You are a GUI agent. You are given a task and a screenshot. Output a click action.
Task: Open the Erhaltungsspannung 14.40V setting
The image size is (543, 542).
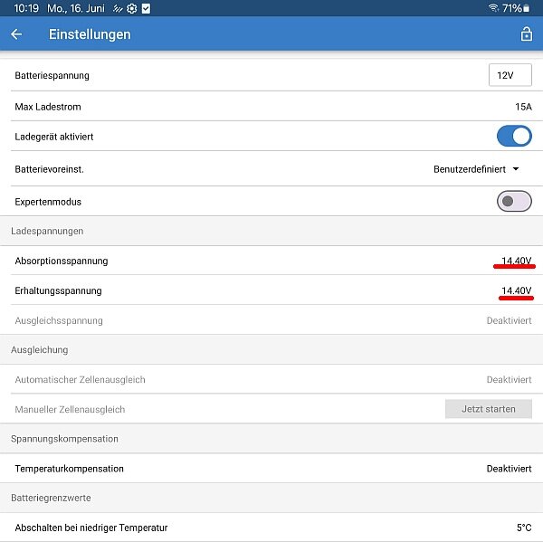pos(271,290)
